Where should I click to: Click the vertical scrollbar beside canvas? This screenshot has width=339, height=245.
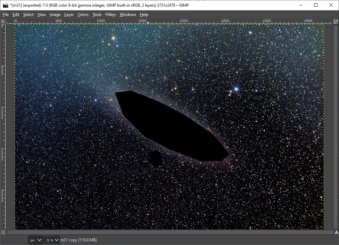pos(336,126)
